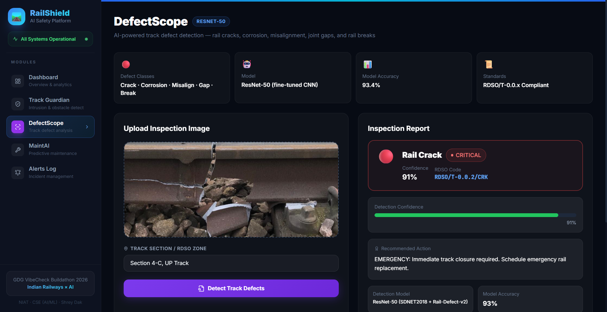Click the Alerts Log bell icon
The image size is (607, 312).
pyautogui.click(x=18, y=173)
